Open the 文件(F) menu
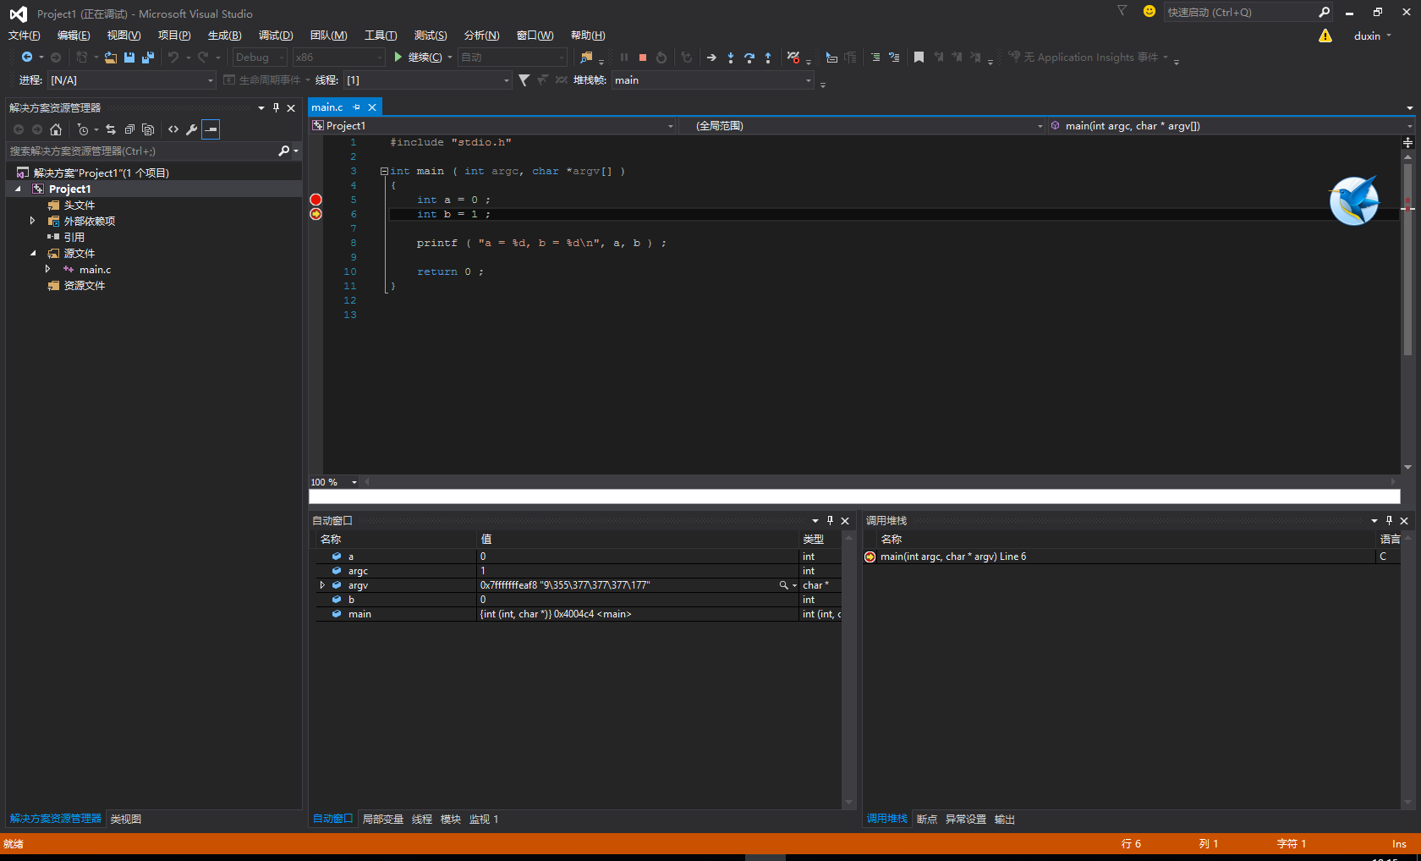 click(x=25, y=36)
